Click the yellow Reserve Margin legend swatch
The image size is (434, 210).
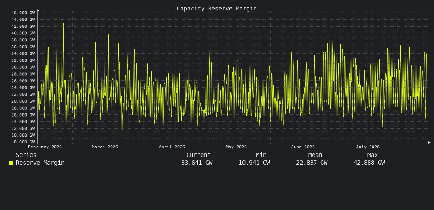point(10,163)
